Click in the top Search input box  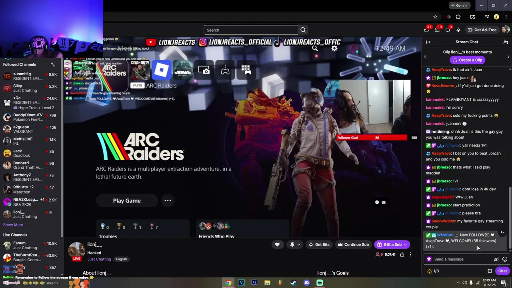point(251,30)
